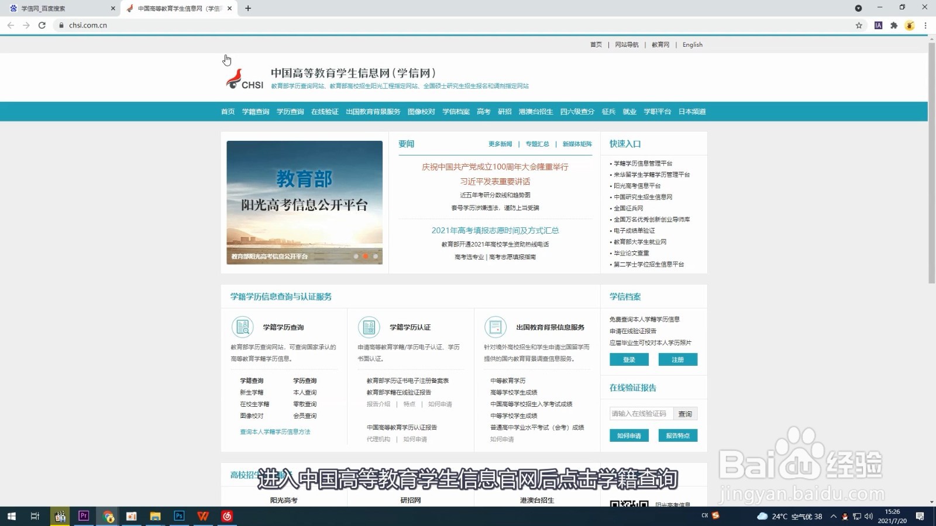Open the 学籍学历认证 service icon

[x=369, y=327]
